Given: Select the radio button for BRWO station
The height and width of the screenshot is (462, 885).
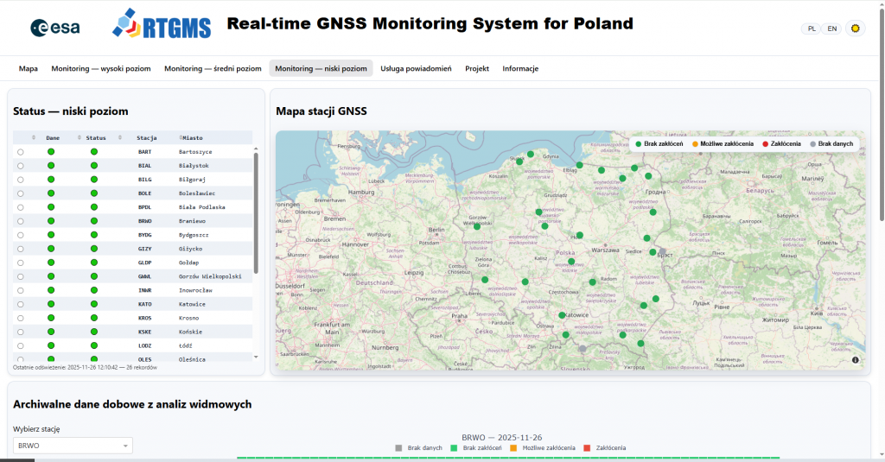Looking at the screenshot, I should [20, 221].
